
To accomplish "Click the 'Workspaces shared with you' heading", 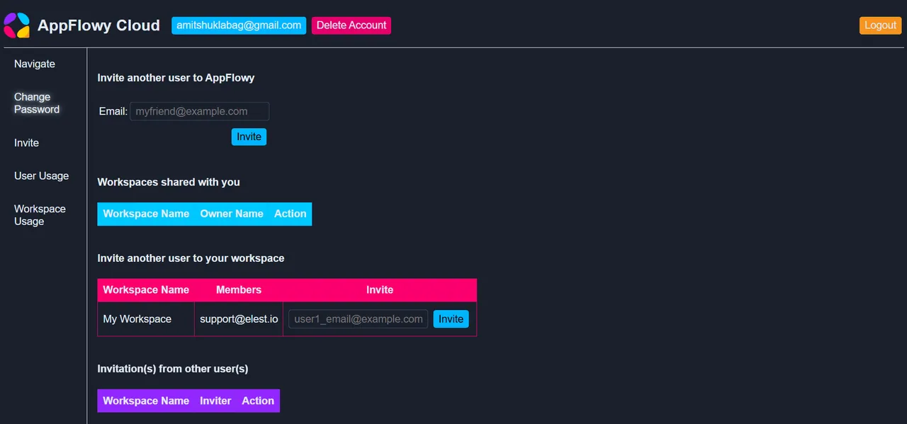I will pos(169,182).
